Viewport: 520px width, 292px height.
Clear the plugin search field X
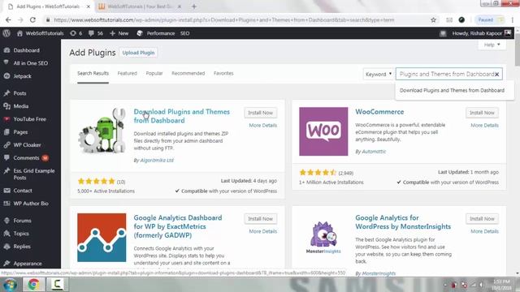tap(496, 74)
